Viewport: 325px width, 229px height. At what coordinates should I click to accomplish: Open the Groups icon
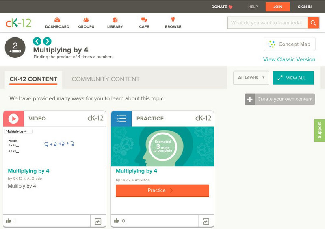coord(86,20)
